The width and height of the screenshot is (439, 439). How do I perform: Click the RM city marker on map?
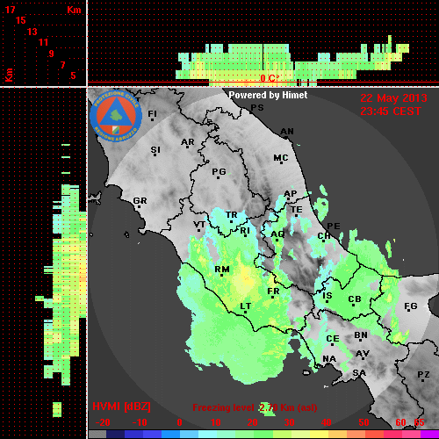222,275
